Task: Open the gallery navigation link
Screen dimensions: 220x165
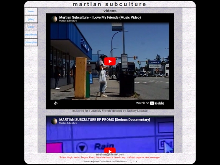Action: (x=31, y=19)
